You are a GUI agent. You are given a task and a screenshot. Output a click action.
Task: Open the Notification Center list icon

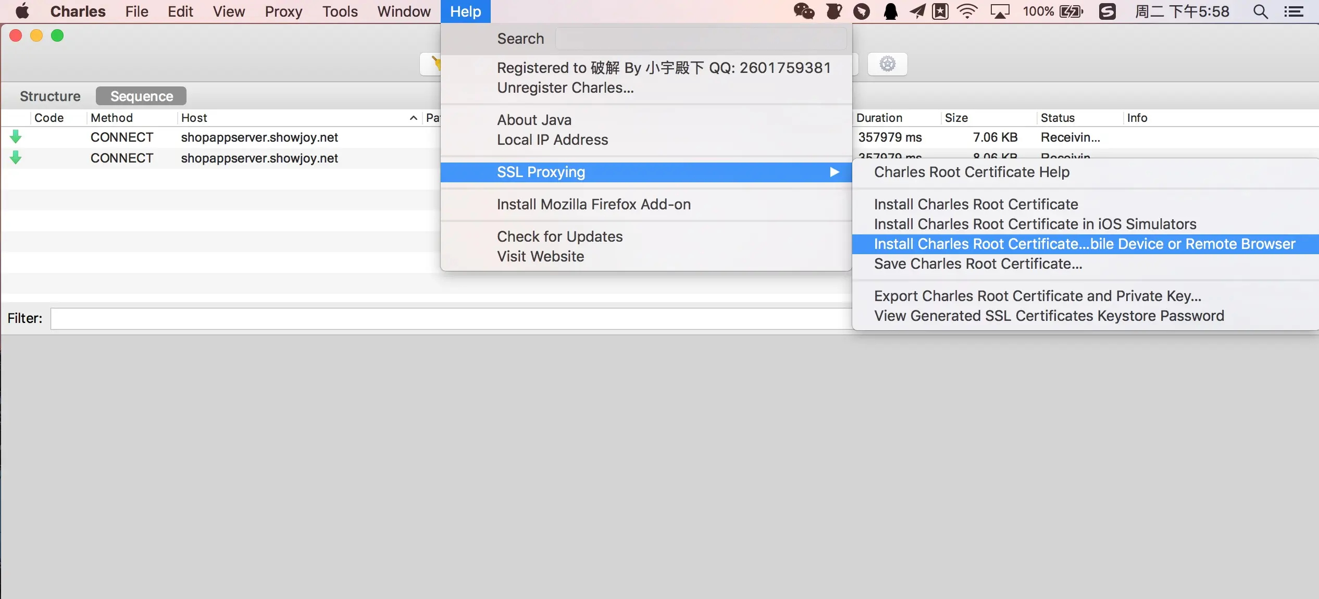pos(1294,11)
